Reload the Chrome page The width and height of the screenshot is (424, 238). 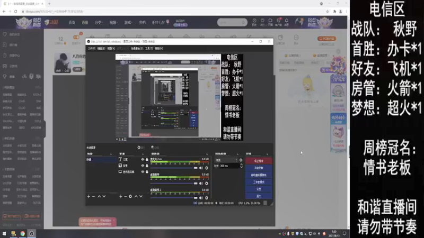(16, 11)
